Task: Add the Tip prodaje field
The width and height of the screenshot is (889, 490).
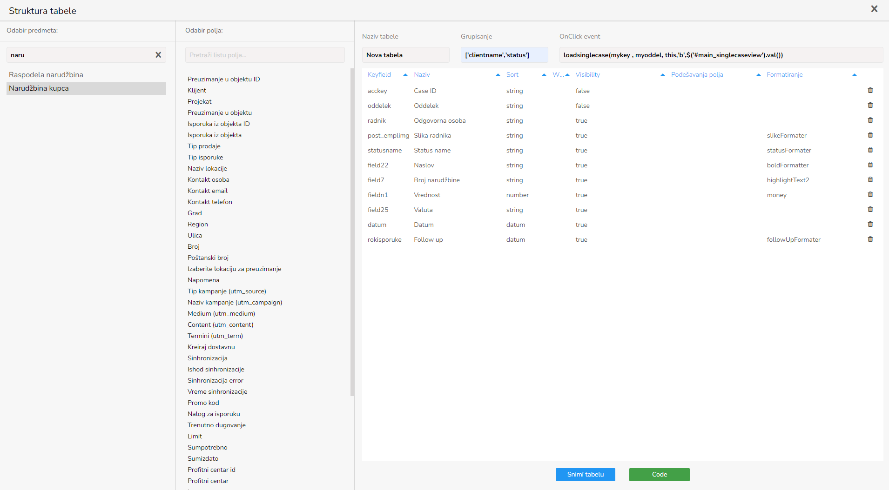Action: click(x=204, y=146)
